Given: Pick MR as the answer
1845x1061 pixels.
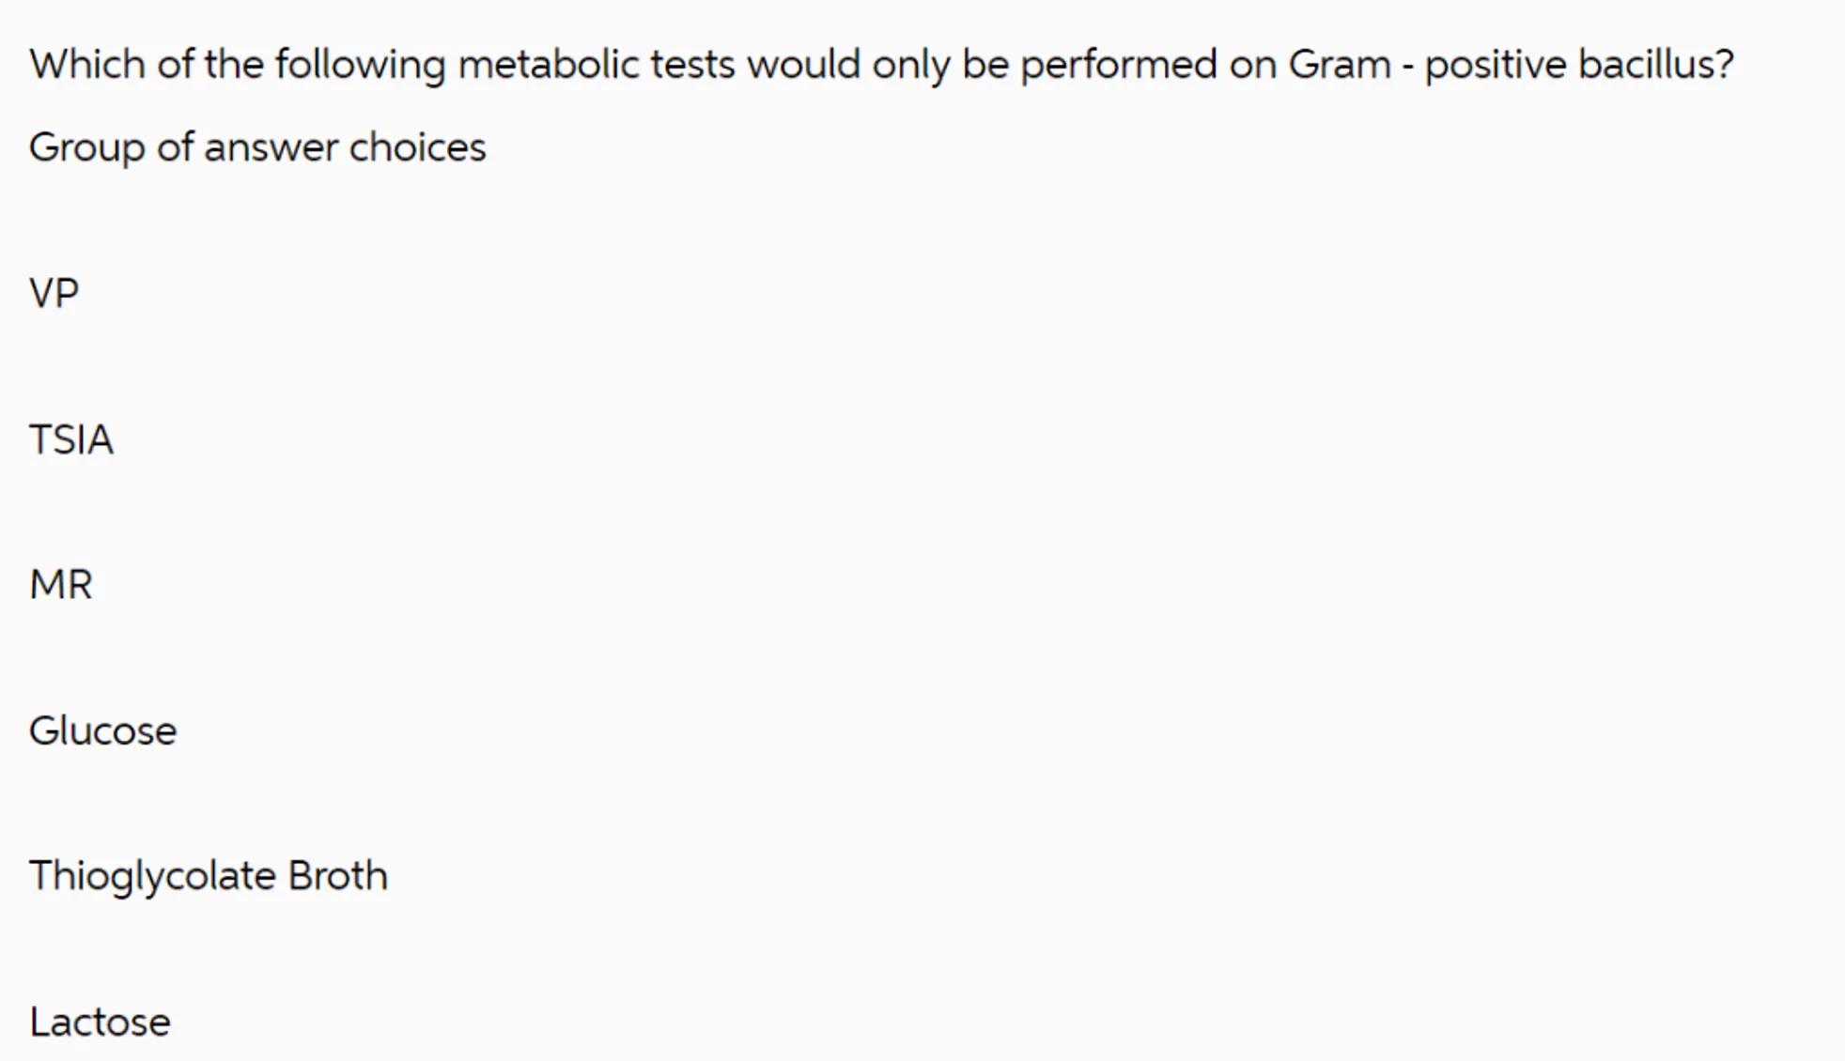Looking at the screenshot, I should 61,585.
